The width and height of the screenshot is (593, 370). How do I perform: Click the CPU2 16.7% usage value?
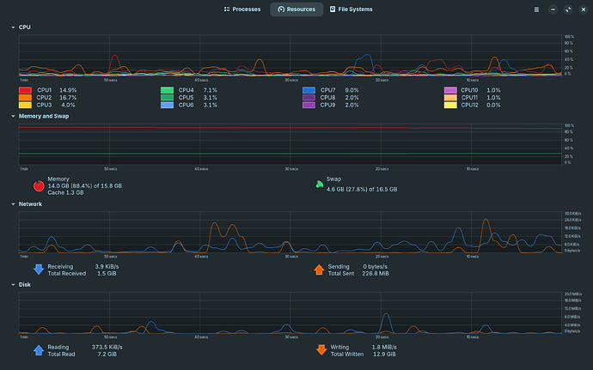click(x=68, y=98)
